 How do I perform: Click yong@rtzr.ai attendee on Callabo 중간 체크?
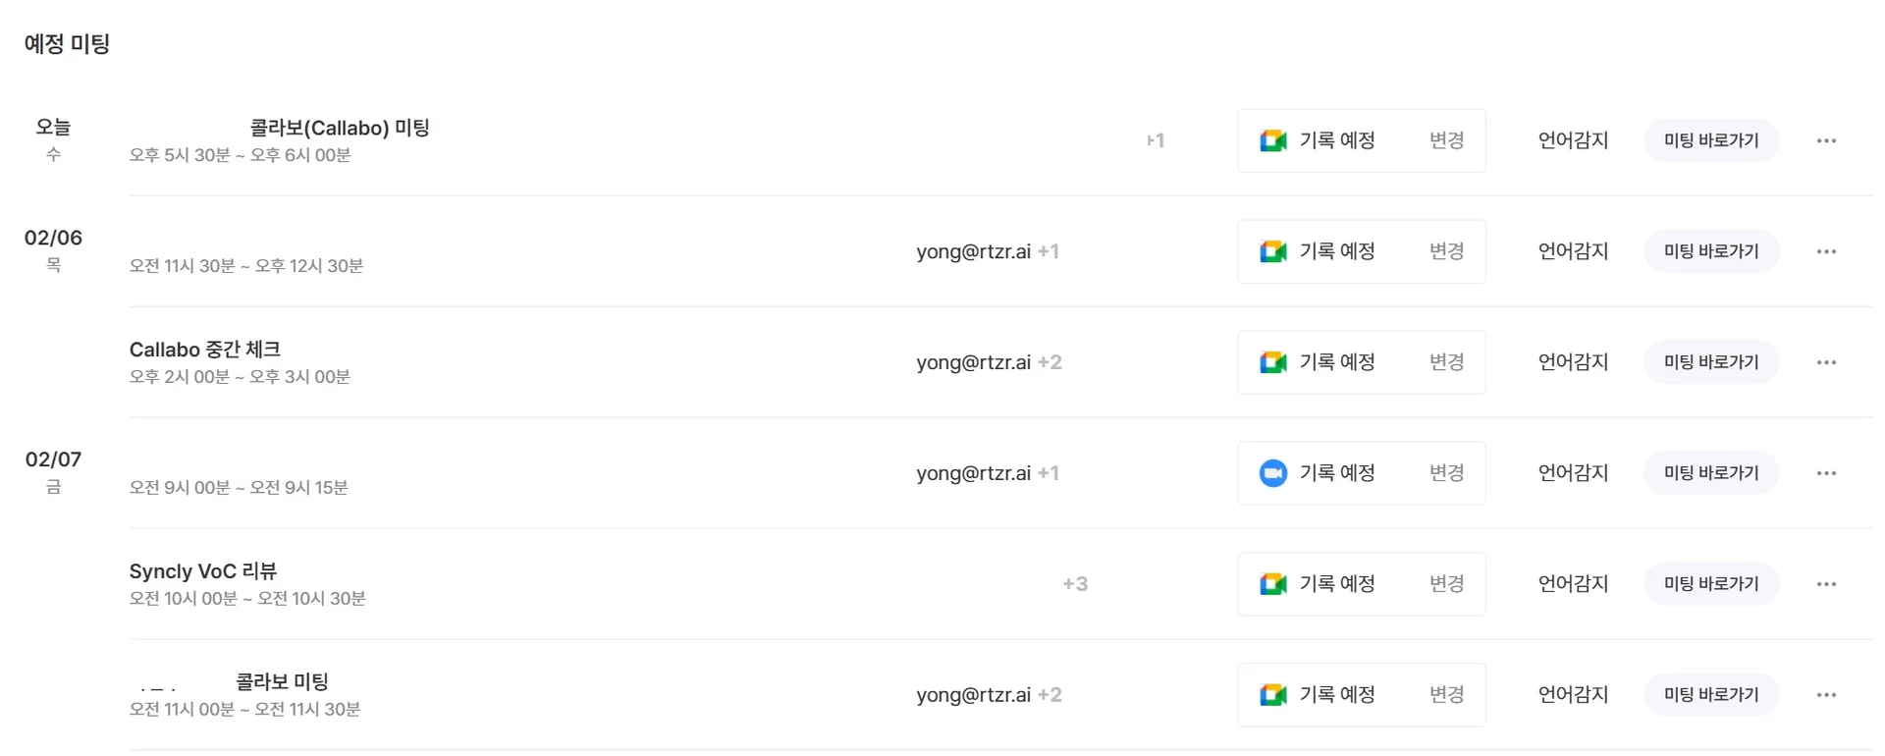pyautogui.click(x=973, y=362)
